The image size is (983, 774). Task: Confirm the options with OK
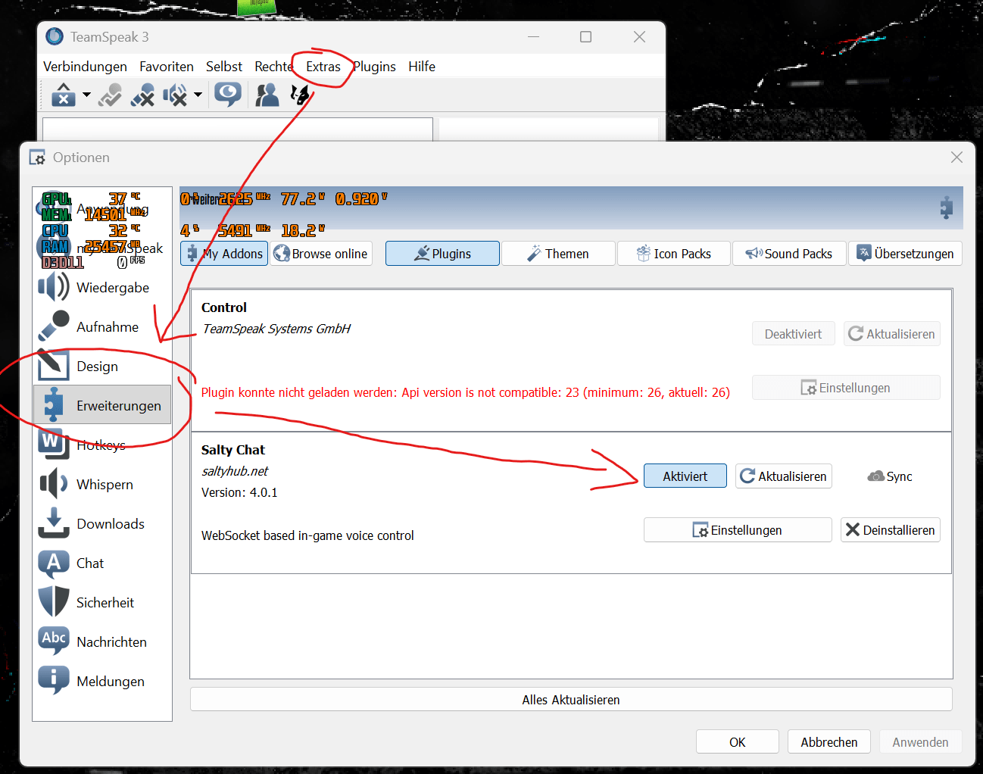point(738,742)
